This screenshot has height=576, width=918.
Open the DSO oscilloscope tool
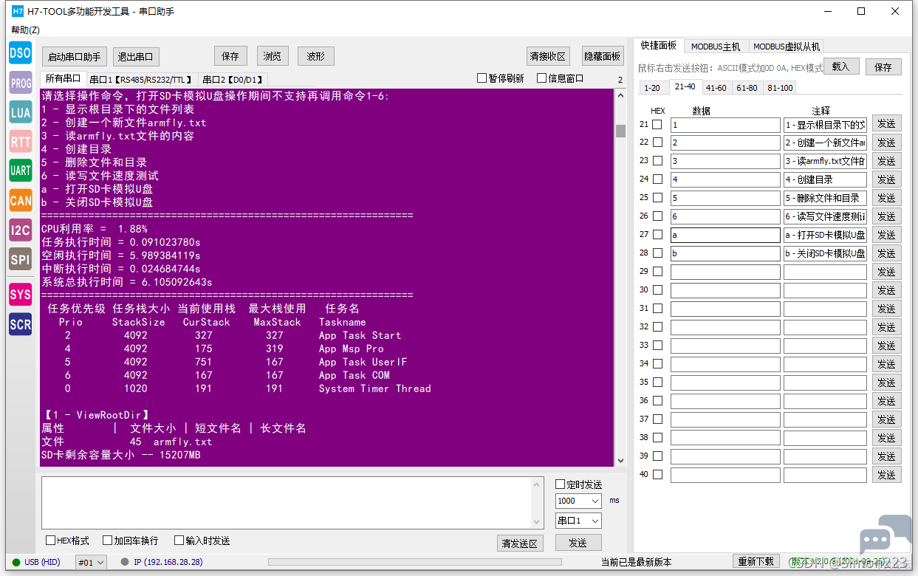coord(21,53)
